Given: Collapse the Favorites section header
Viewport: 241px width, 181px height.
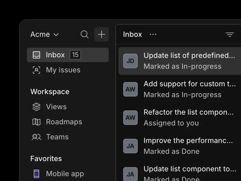Looking at the screenshot, I should [46, 159].
